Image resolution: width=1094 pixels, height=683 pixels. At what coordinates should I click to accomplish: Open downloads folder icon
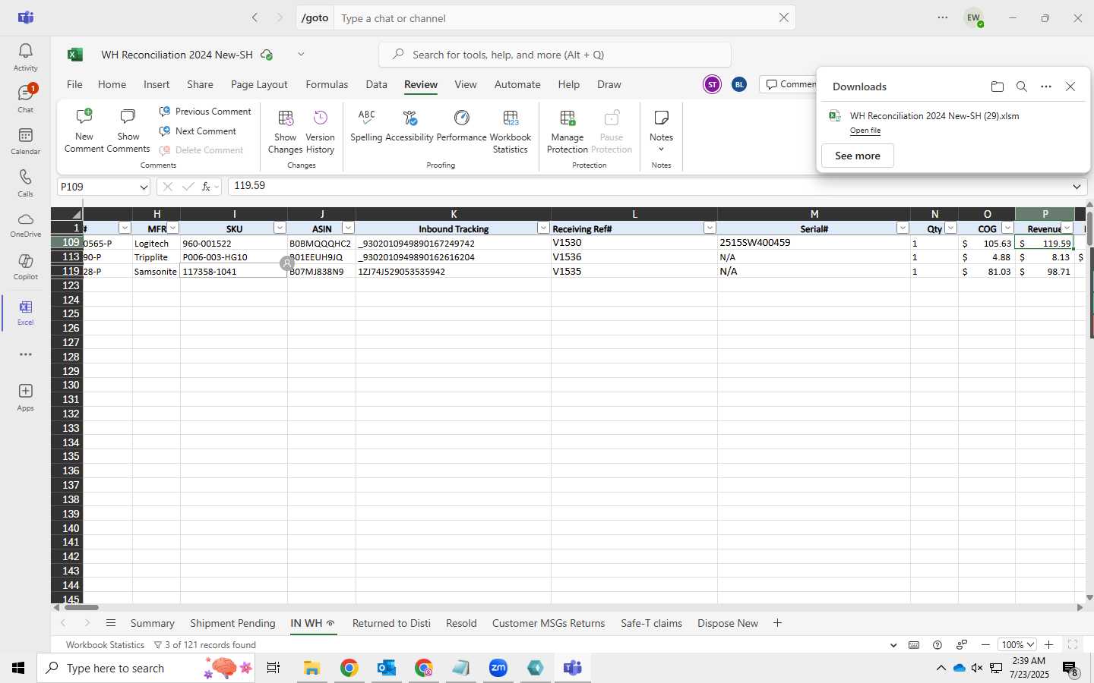[x=998, y=87]
